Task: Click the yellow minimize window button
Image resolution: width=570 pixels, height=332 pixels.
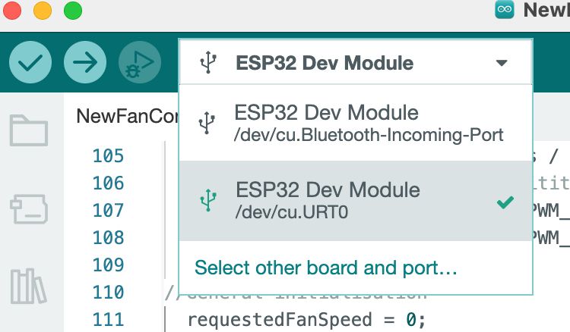Action: 43,11
